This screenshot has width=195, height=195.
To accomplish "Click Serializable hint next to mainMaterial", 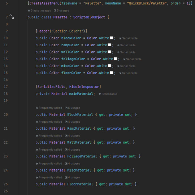I will (108, 94).
